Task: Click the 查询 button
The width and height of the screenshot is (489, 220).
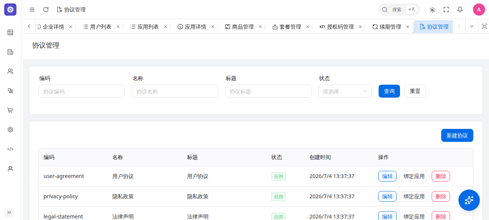Action: 389,91
